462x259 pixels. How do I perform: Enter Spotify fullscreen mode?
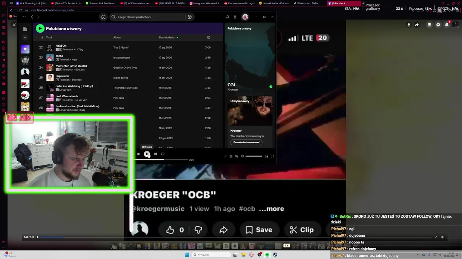point(273,156)
